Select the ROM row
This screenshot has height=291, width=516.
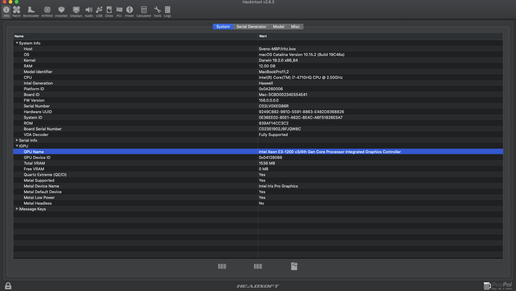coord(258,123)
